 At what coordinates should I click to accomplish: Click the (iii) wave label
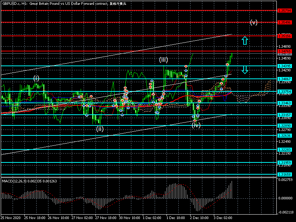(x=164, y=60)
